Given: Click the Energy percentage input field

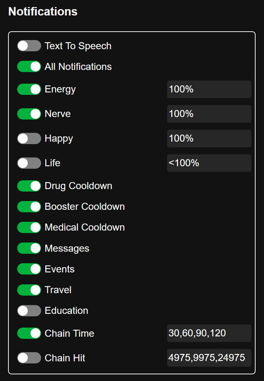Looking at the screenshot, I should coord(209,89).
